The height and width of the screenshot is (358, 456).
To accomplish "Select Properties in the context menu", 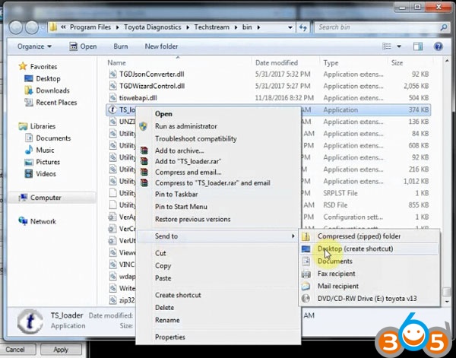I will (169, 337).
